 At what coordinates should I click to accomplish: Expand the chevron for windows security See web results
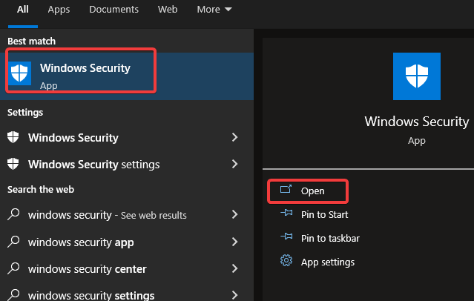tap(234, 214)
